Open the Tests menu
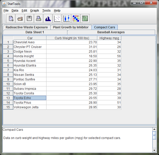This screenshot has width=159, height=155. tap(46, 11)
